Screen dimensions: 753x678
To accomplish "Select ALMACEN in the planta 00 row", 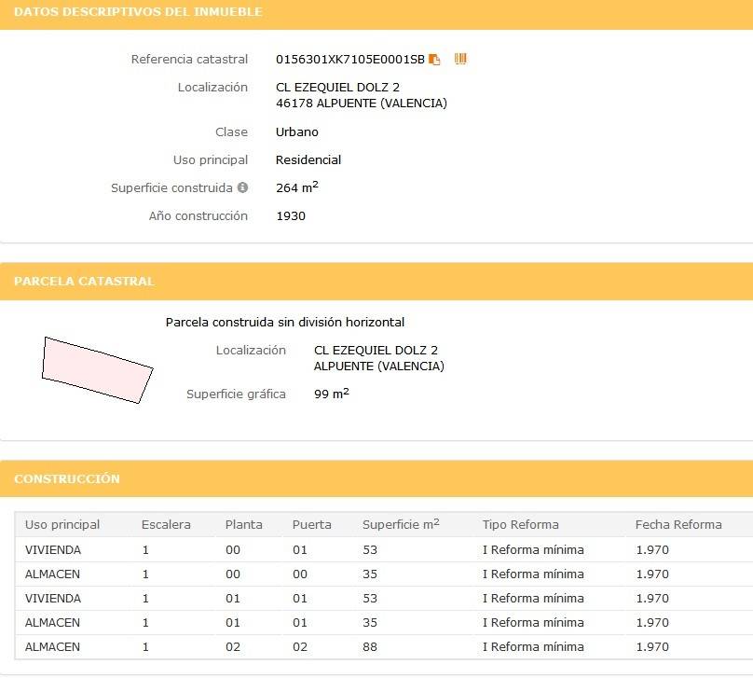I will 52,574.
